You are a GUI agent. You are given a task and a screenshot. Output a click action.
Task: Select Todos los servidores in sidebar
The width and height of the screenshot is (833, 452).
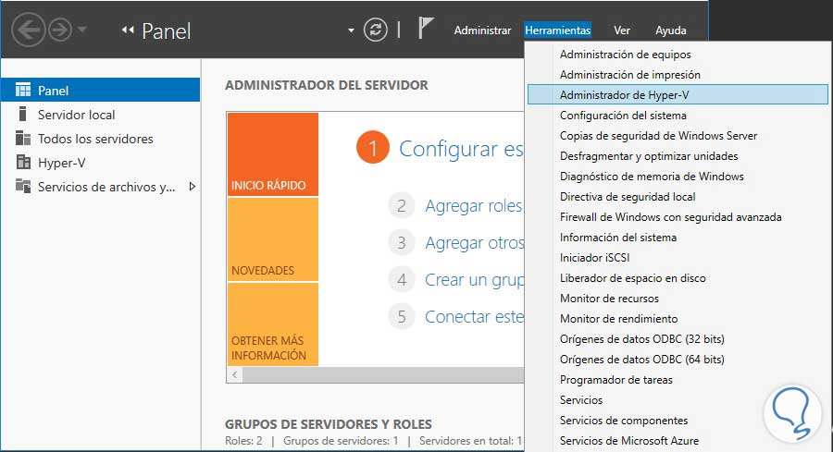[100, 139]
